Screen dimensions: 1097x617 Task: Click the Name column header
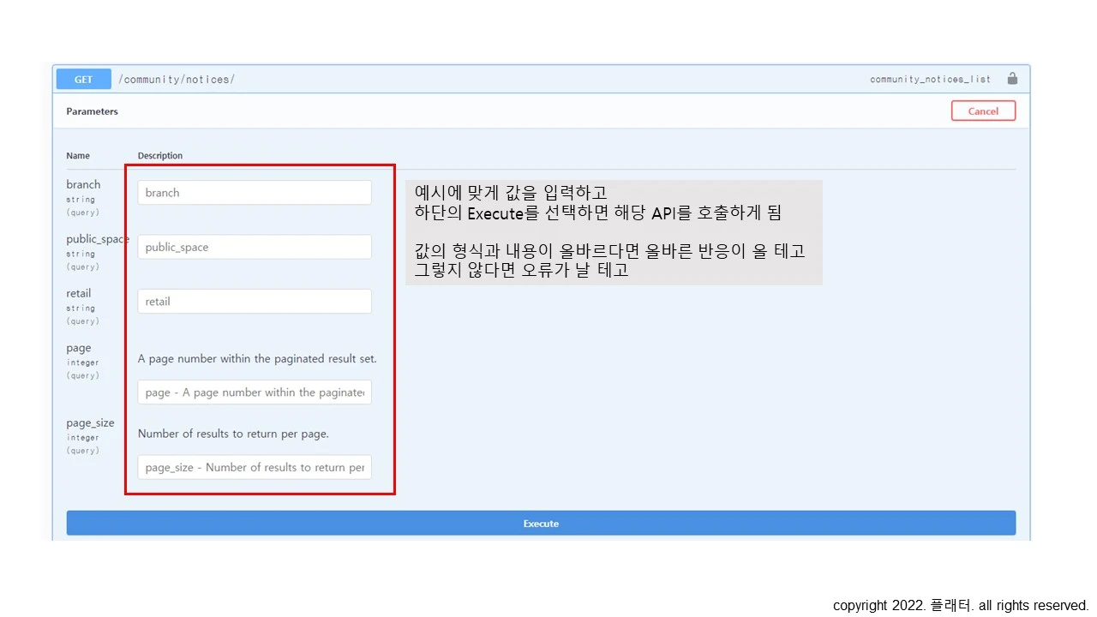click(78, 155)
